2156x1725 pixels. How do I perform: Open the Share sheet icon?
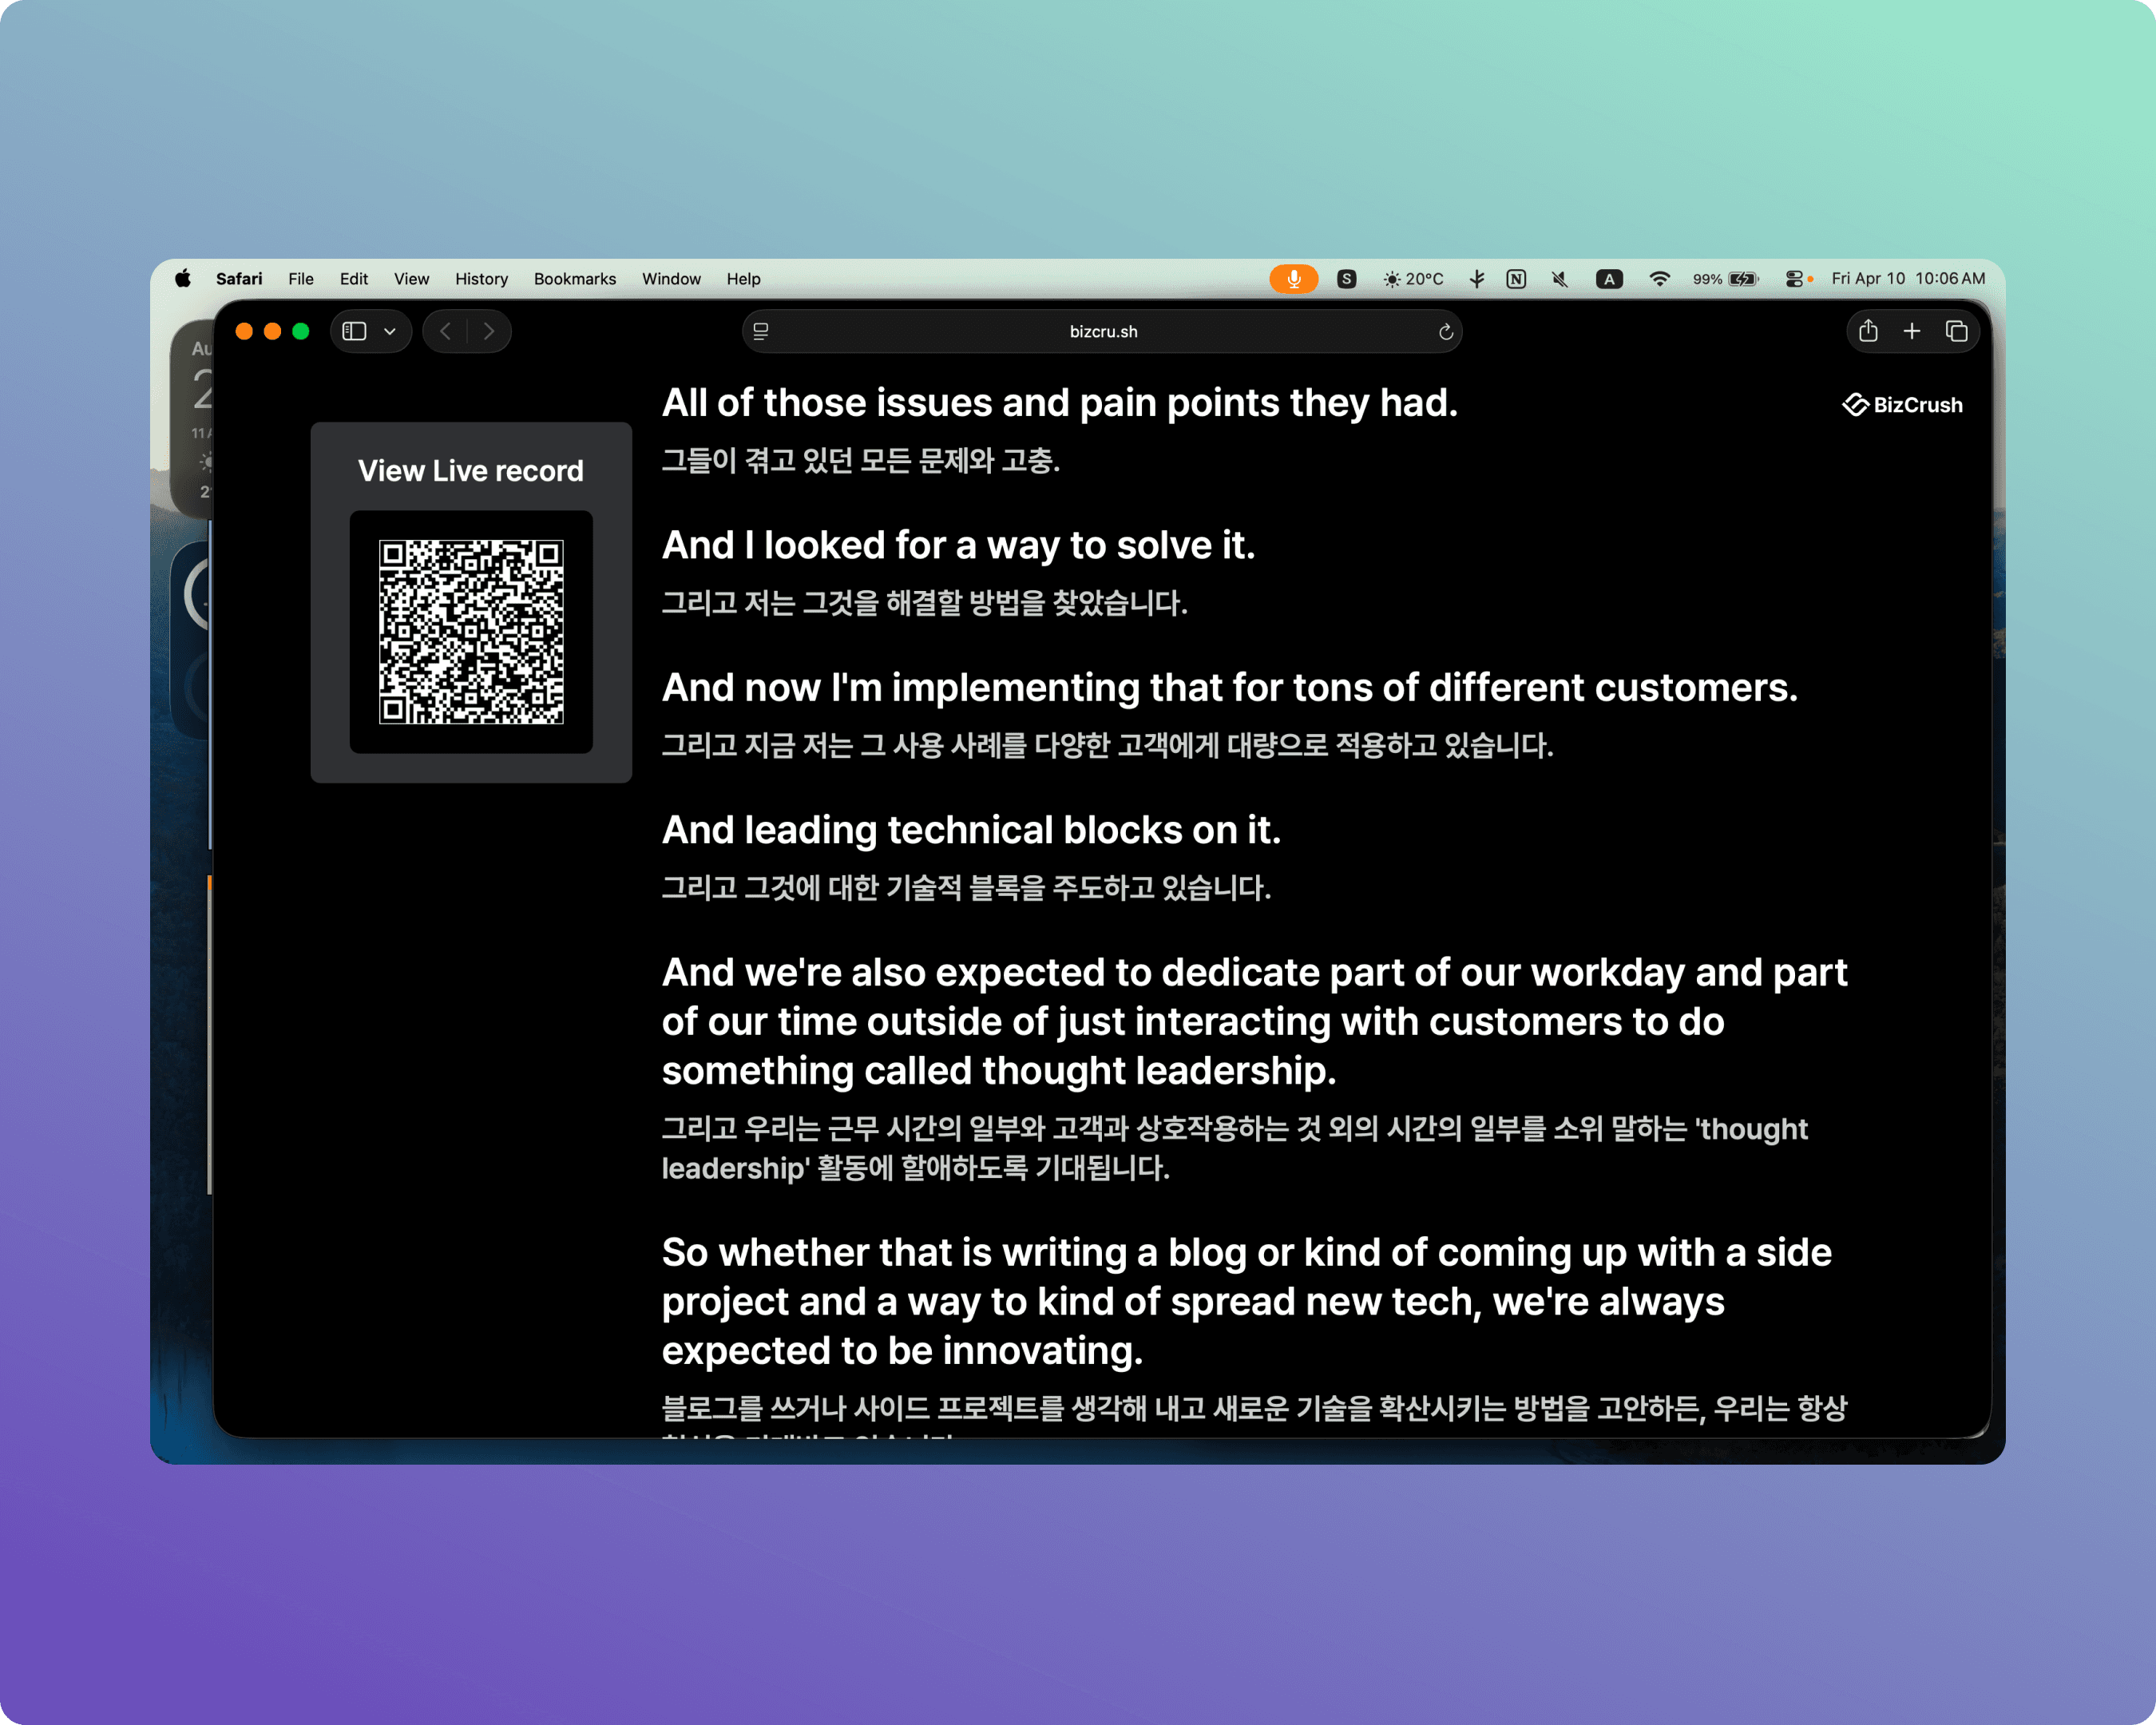tap(1867, 331)
